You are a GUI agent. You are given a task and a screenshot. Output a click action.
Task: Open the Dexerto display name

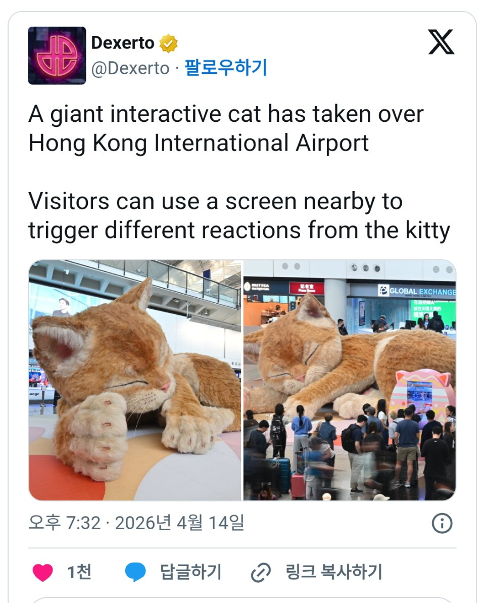point(123,42)
